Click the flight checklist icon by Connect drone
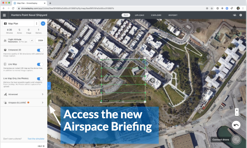 click(236, 139)
